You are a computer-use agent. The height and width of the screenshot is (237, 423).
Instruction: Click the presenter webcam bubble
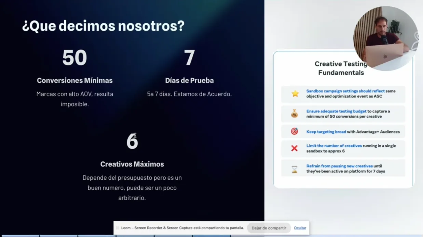click(385, 38)
